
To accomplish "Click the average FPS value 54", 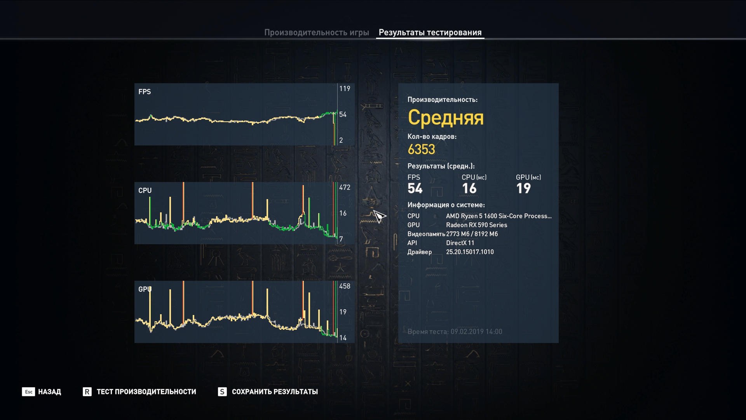I will tap(415, 189).
